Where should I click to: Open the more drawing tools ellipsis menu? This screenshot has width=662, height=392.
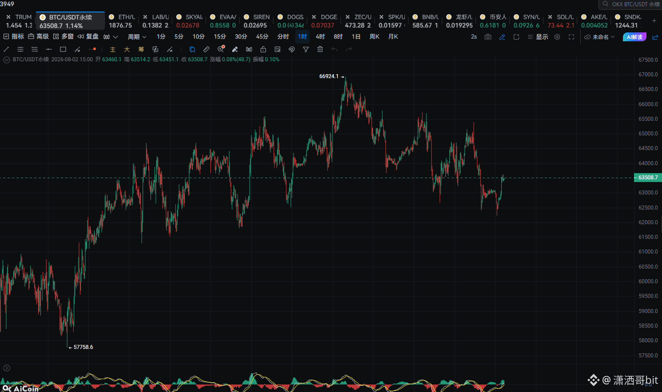click(x=92, y=49)
